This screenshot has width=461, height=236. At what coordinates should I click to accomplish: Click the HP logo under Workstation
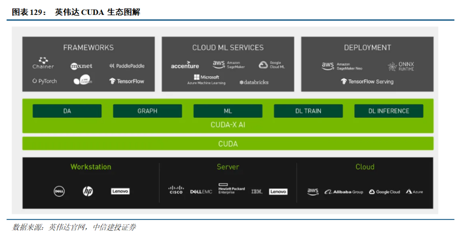click(x=88, y=192)
